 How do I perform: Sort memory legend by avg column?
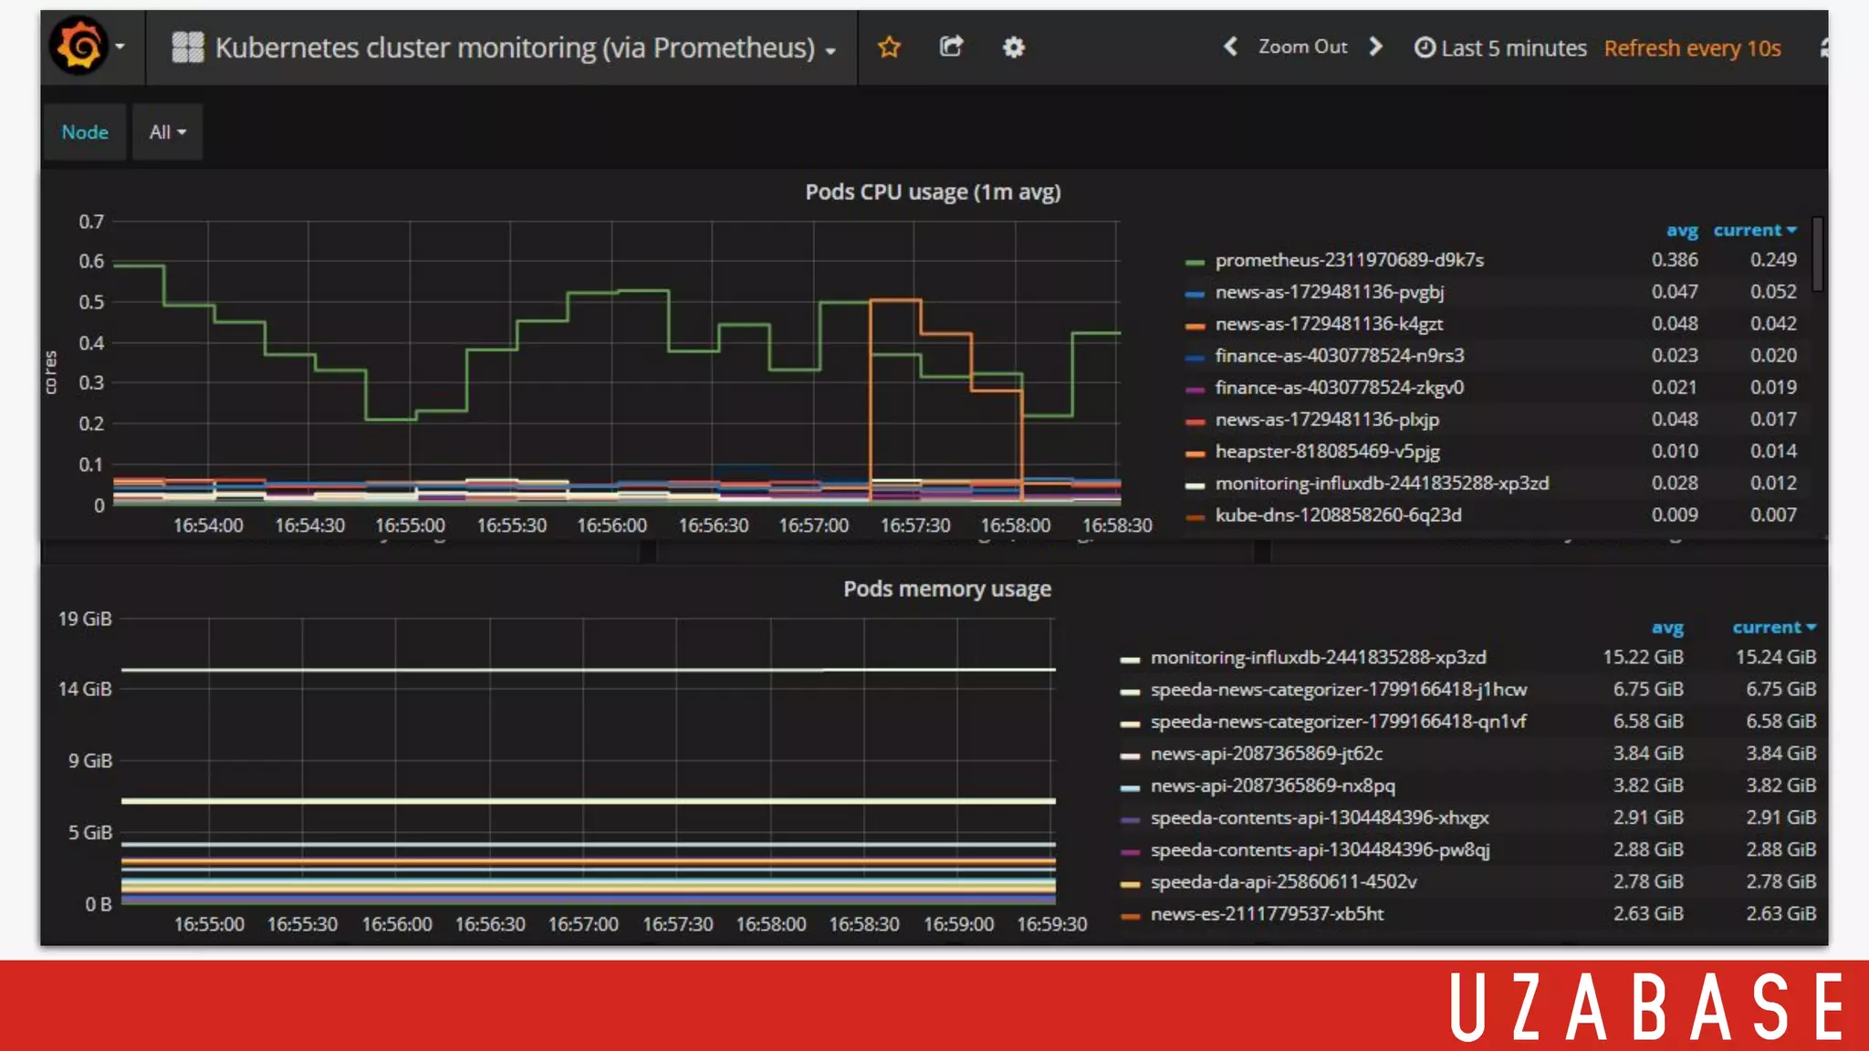(1666, 628)
